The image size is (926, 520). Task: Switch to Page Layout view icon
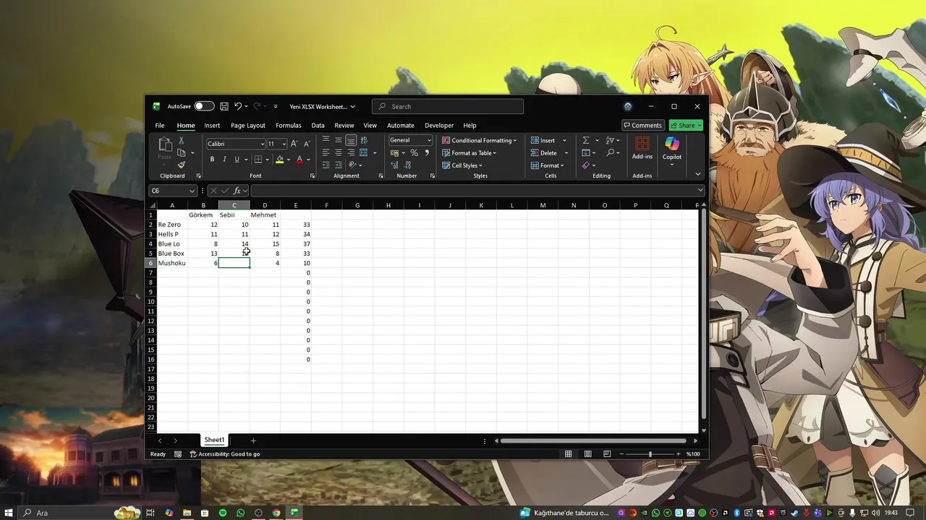[587, 454]
